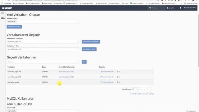
Task: Click the Veritabanını Onar button
Action: 89,49
